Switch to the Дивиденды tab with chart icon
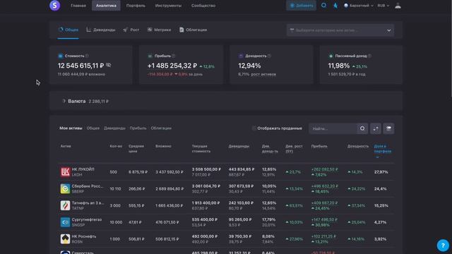Image resolution: width=452 pixels, height=254 pixels. coord(101,30)
